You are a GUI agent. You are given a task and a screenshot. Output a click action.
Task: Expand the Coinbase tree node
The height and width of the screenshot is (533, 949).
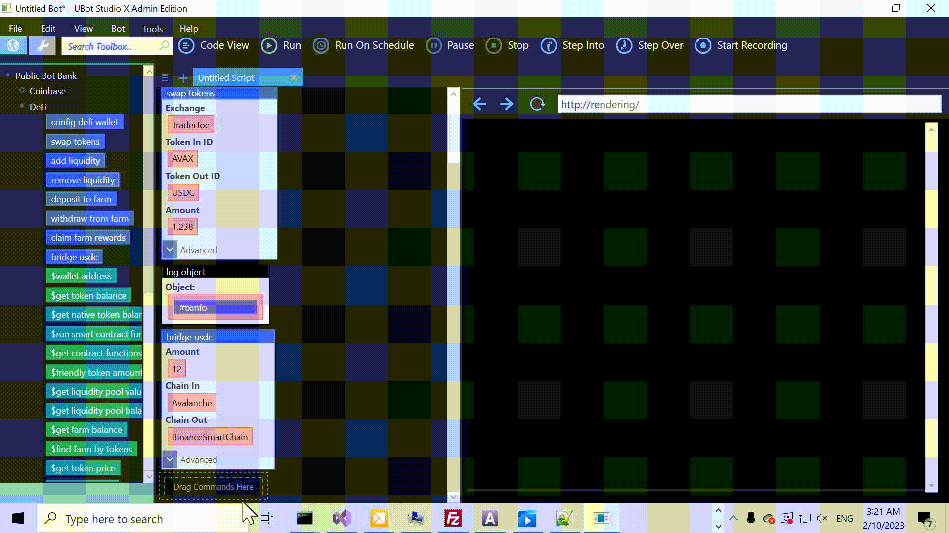(22, 90)
